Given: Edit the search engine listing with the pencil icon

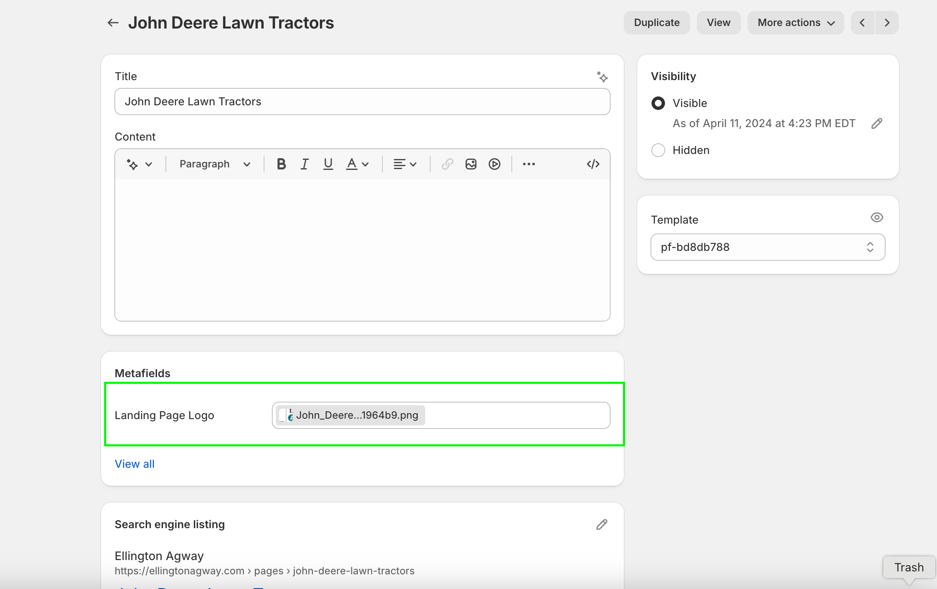Looking at the screenshot, I should point(602,524).
